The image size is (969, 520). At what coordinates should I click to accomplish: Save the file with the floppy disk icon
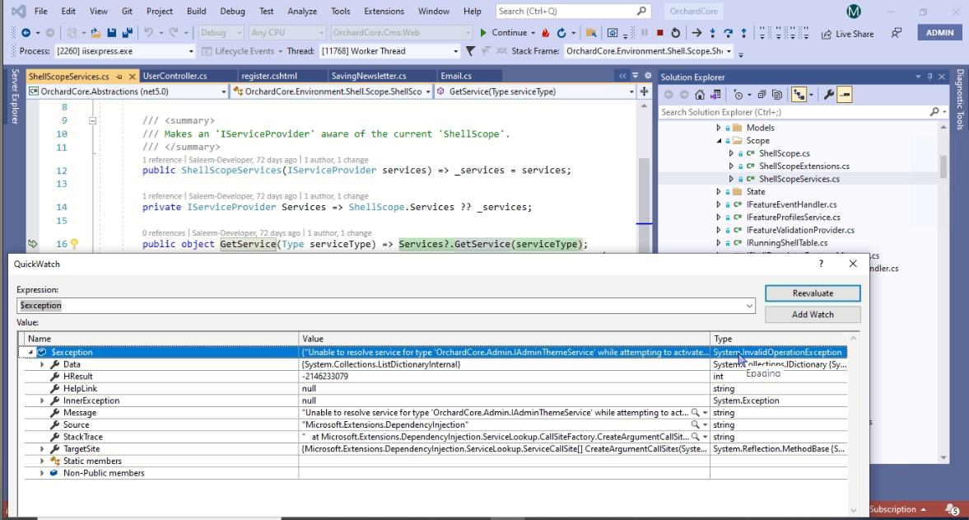pos(112,33)
